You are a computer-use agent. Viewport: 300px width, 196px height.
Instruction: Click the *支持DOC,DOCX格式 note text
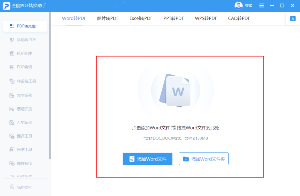pos(176,138)
